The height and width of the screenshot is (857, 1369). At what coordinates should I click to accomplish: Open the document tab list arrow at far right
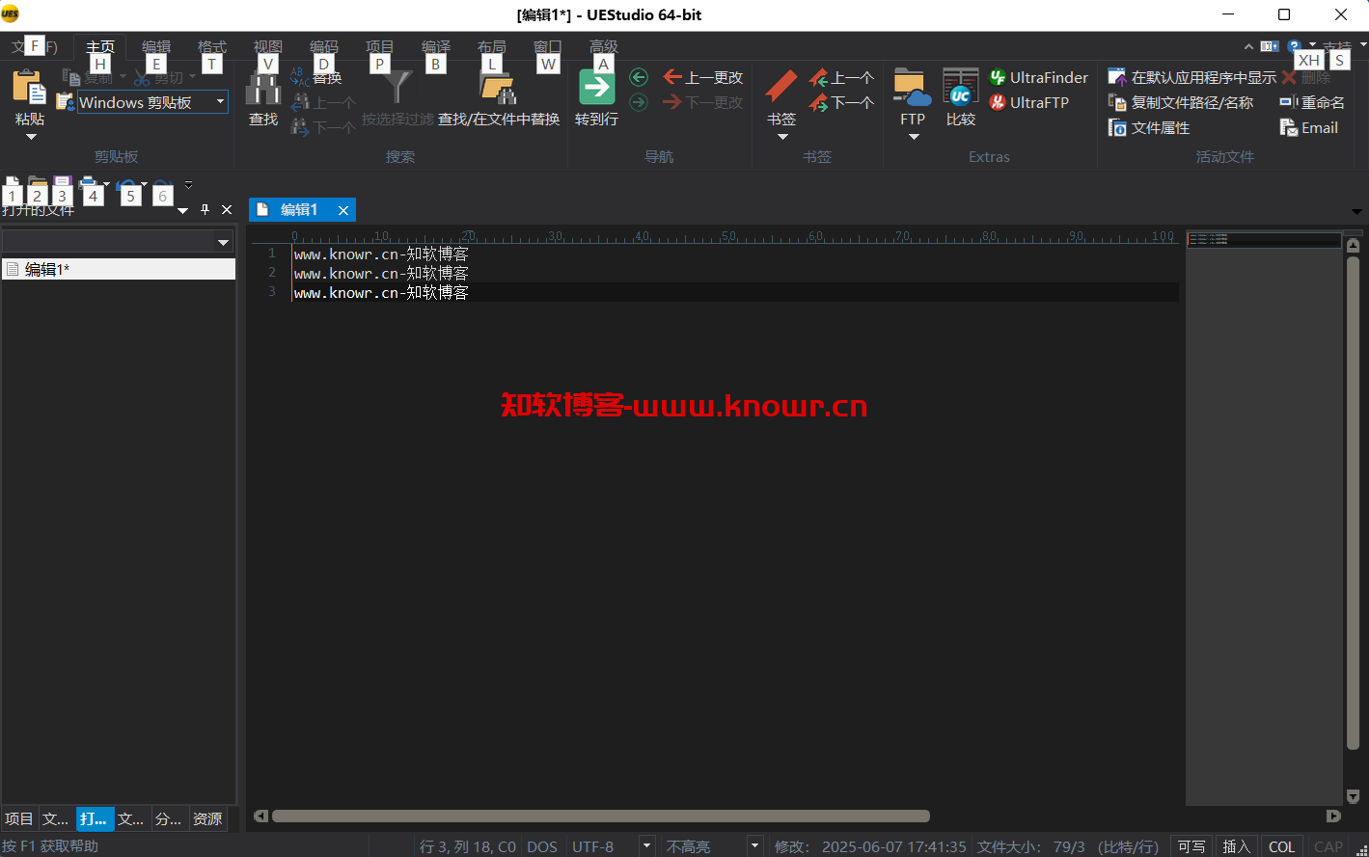[x=1356, y=211]
